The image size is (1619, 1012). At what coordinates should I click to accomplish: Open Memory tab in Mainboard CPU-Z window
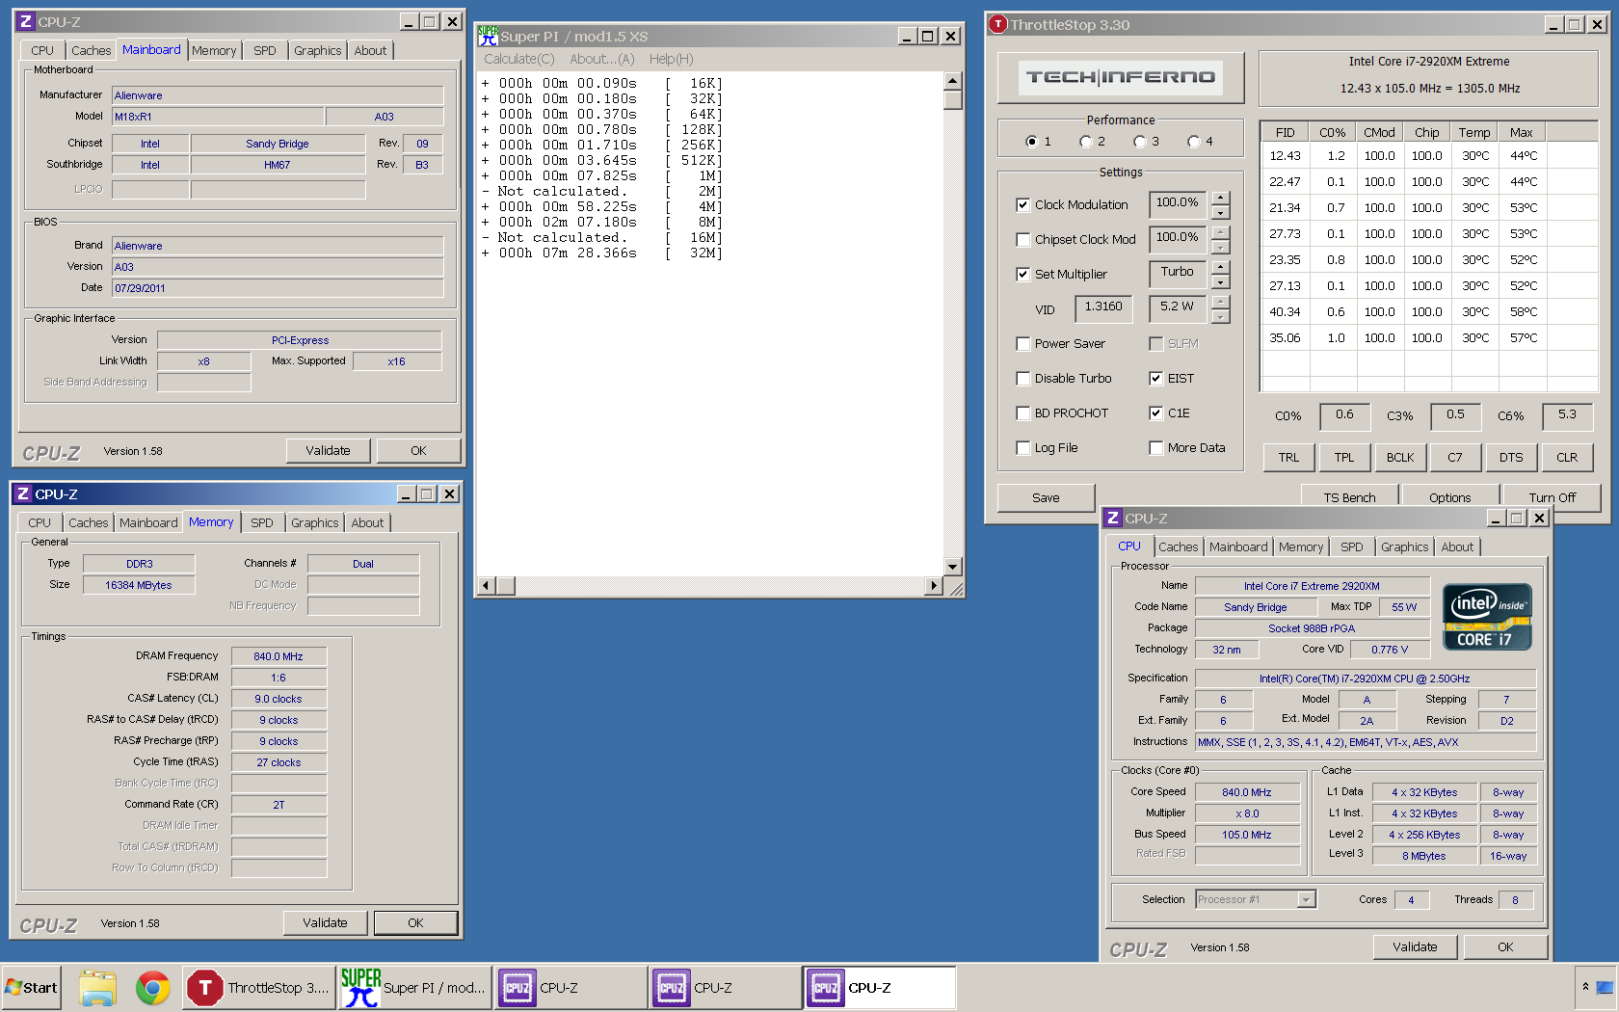tap(214, 50)
